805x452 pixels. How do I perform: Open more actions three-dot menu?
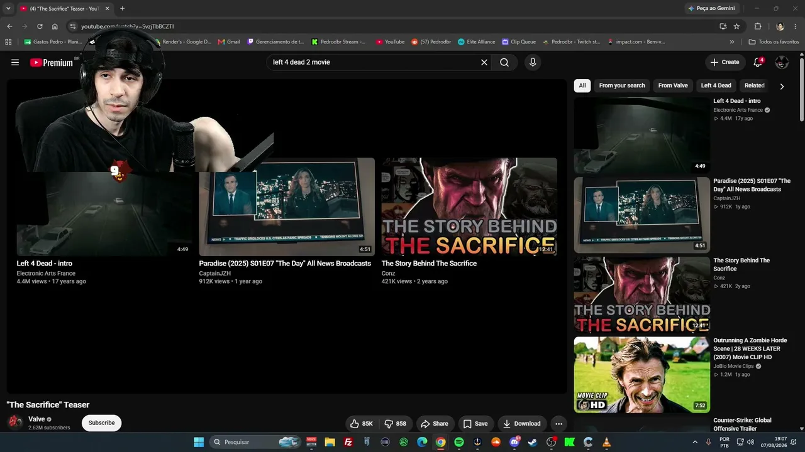point(558,424)
